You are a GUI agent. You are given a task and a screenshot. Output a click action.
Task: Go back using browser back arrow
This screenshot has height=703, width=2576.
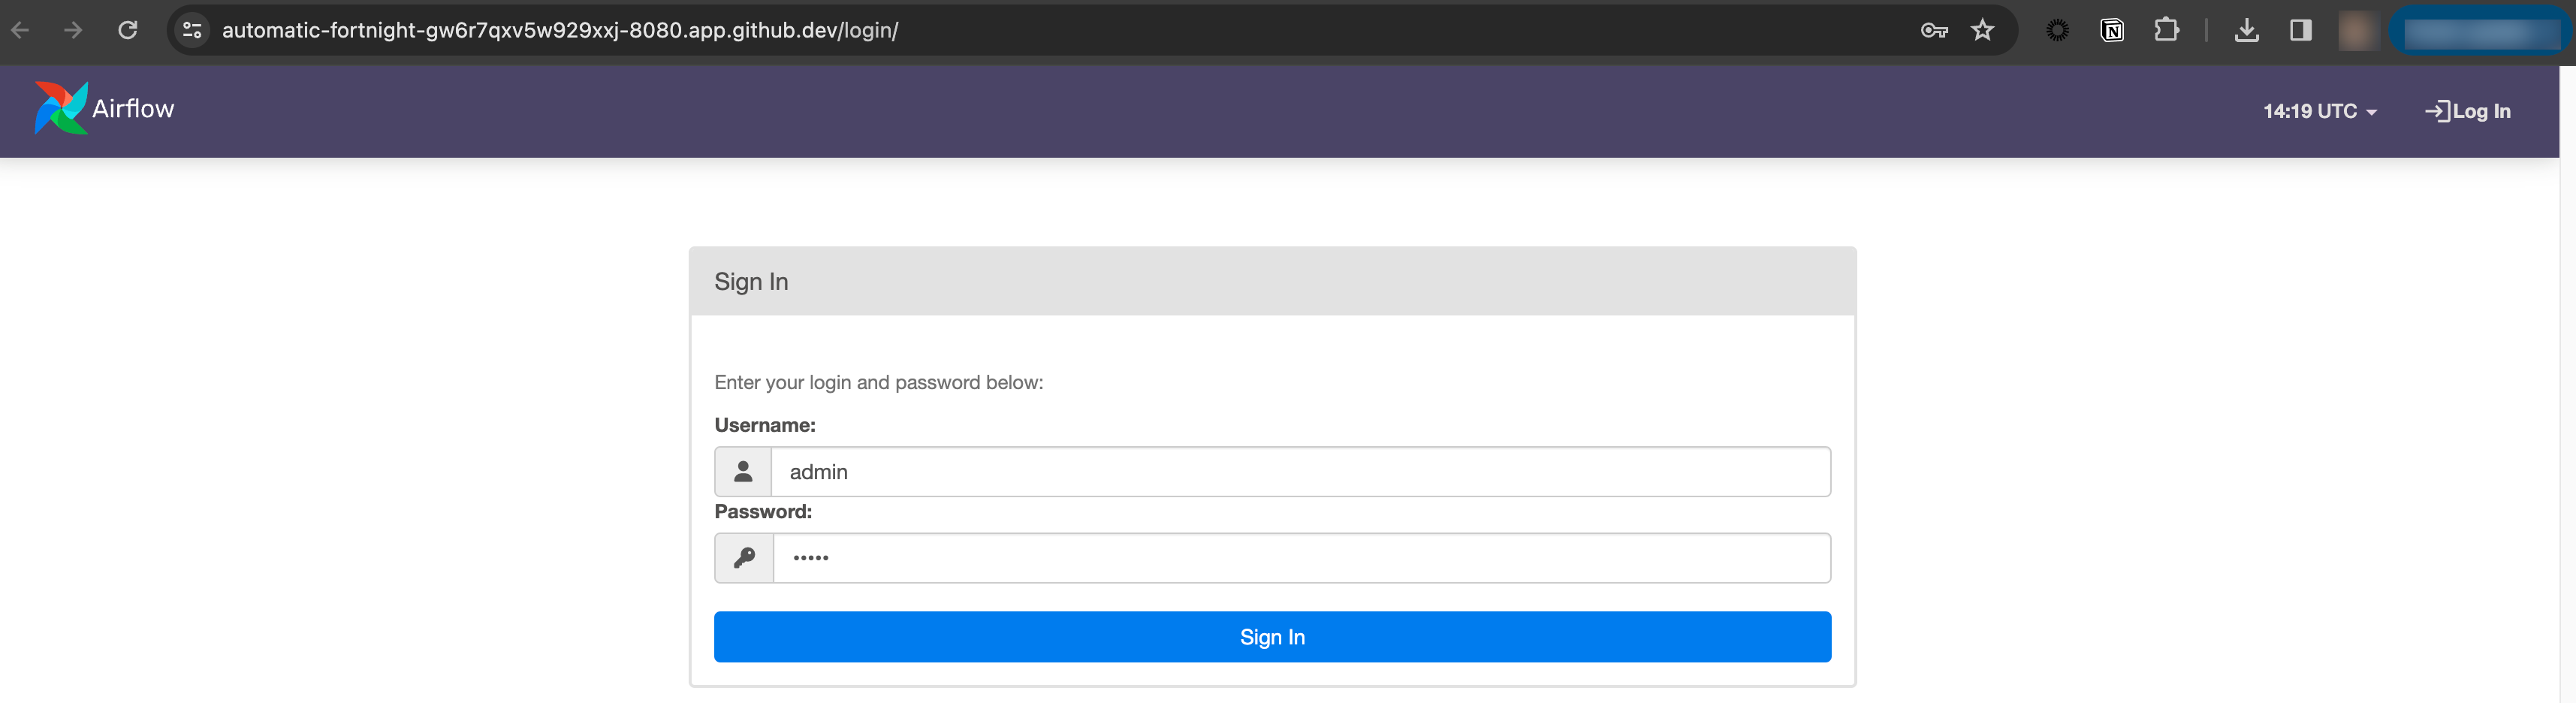tap(20, 30)
